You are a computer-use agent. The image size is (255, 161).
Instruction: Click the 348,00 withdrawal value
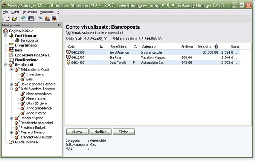(187, 63)
